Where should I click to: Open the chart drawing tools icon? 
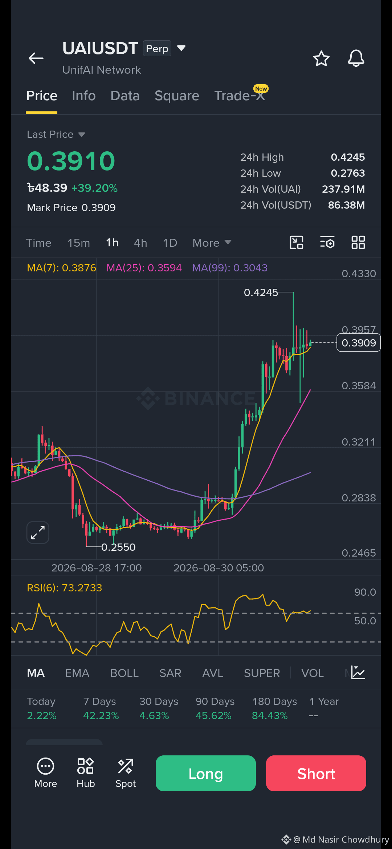(297, 242)
